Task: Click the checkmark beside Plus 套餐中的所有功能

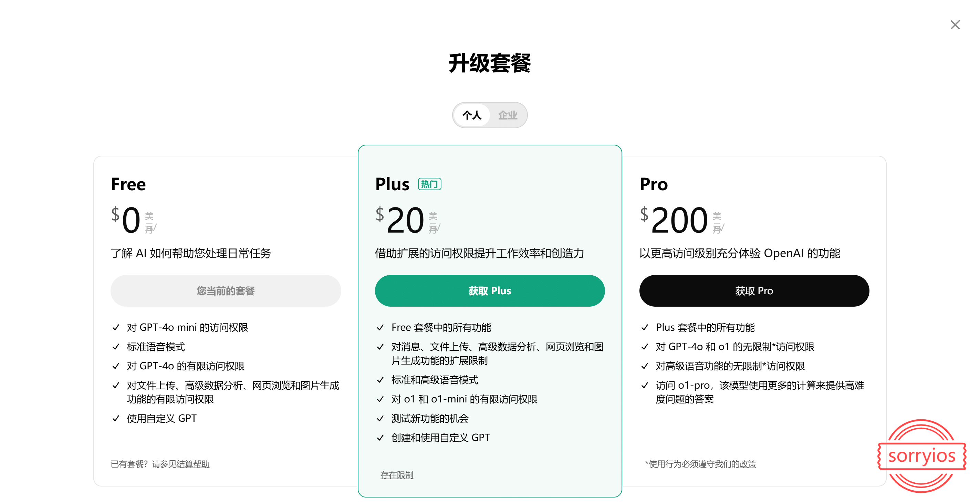Action: point(645,327)
